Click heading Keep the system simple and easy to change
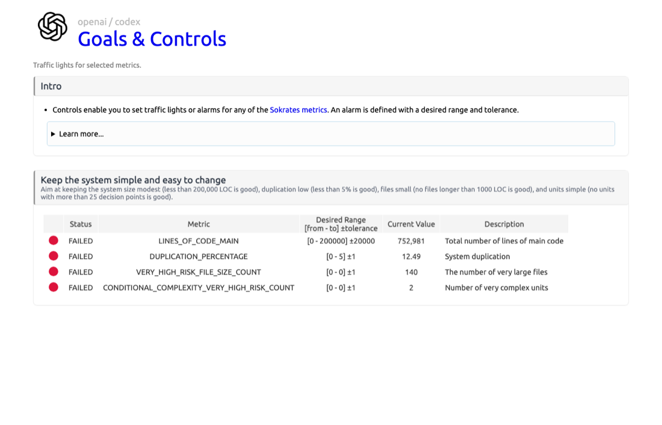Viewport: 662px width, 425px height. tap(133, 180)
